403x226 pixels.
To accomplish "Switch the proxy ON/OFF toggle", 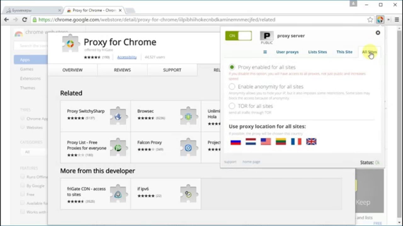I will [x=238, y=36].
